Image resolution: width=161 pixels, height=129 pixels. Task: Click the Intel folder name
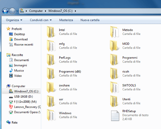click(x=62, y=30)
